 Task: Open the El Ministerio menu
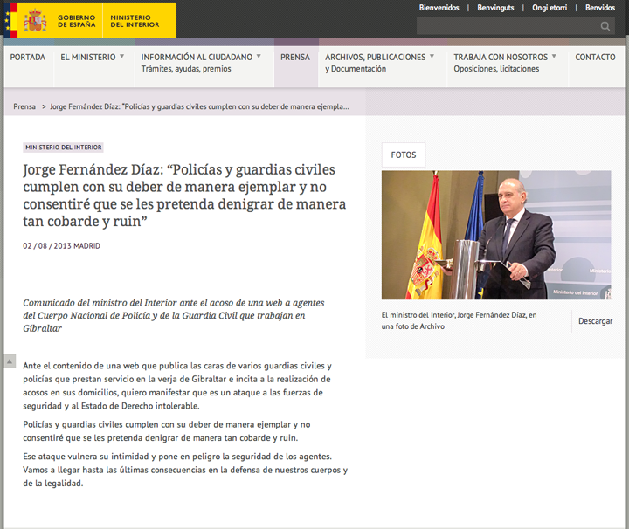(88, 58)
